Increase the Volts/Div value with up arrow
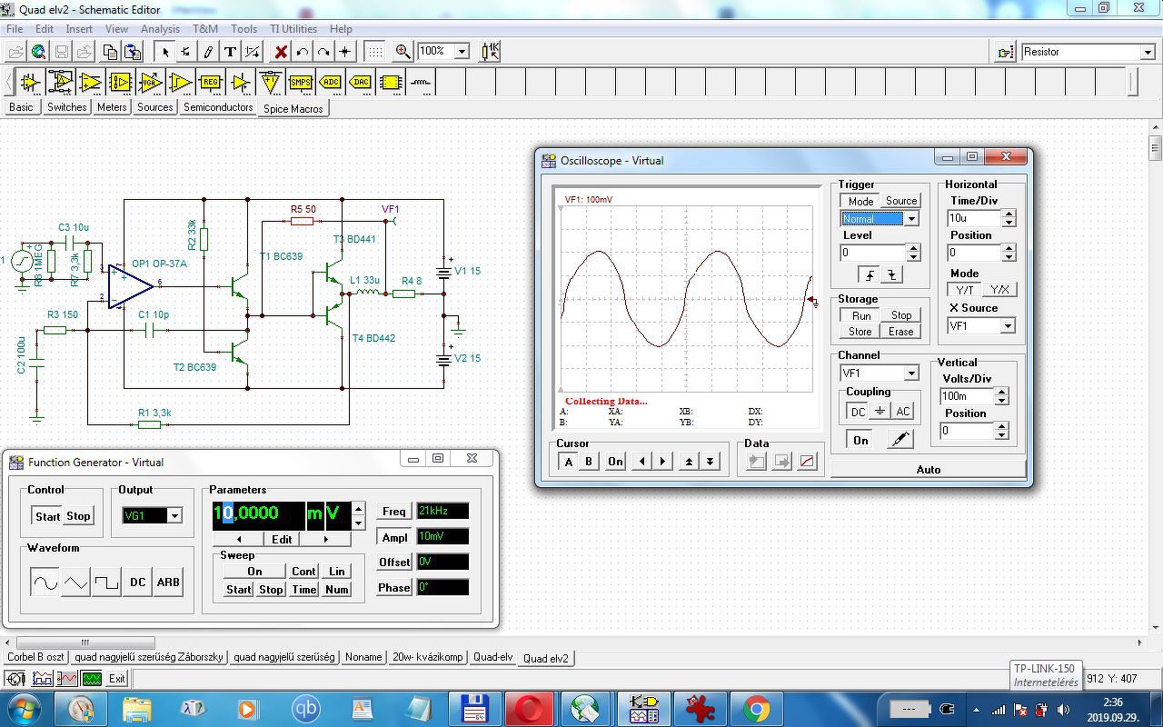This screenshot has width=1163, height=727. click(x=1001, y=392)
